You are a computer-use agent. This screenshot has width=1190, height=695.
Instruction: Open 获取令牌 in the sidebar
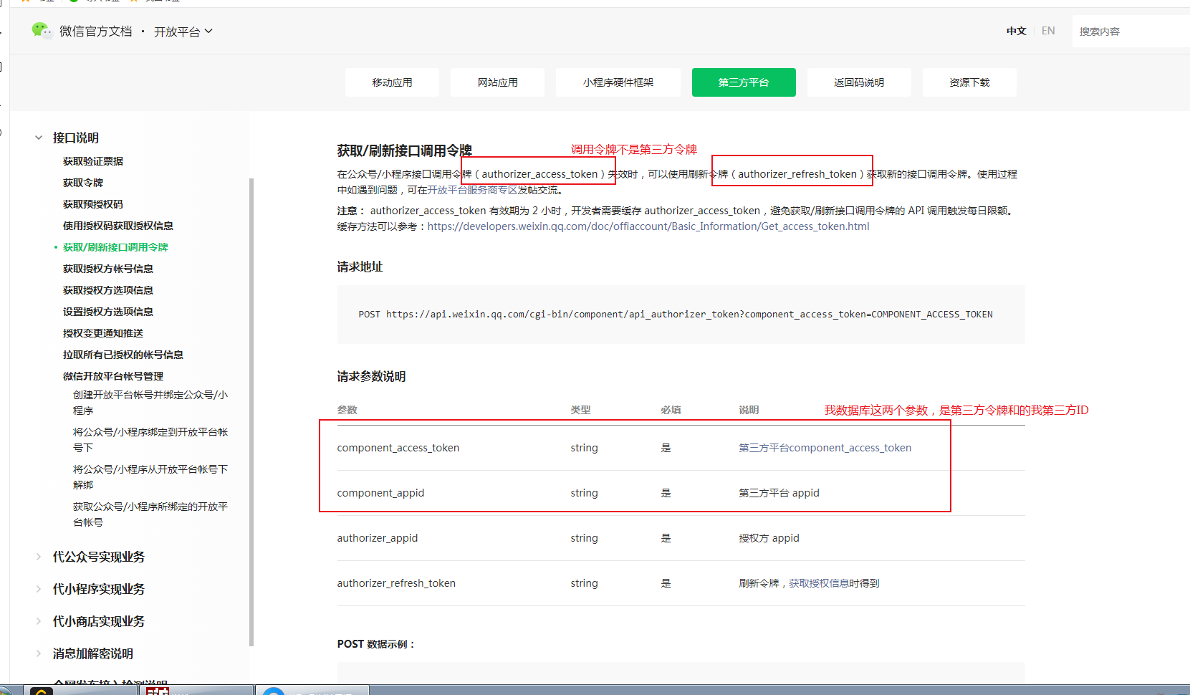(83, 183)
